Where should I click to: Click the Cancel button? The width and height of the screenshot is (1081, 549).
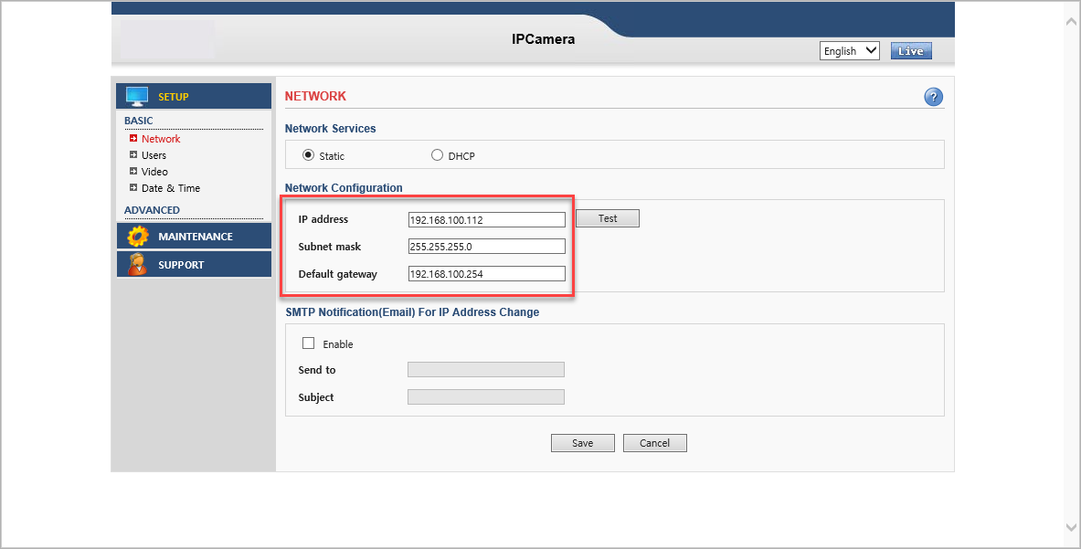point(654,443)
